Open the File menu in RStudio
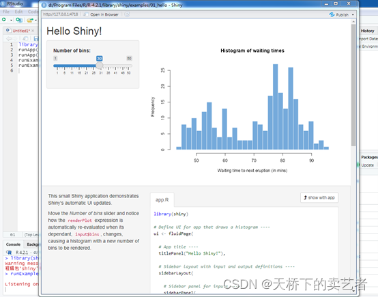378x297 pixels. coord(6,12)
